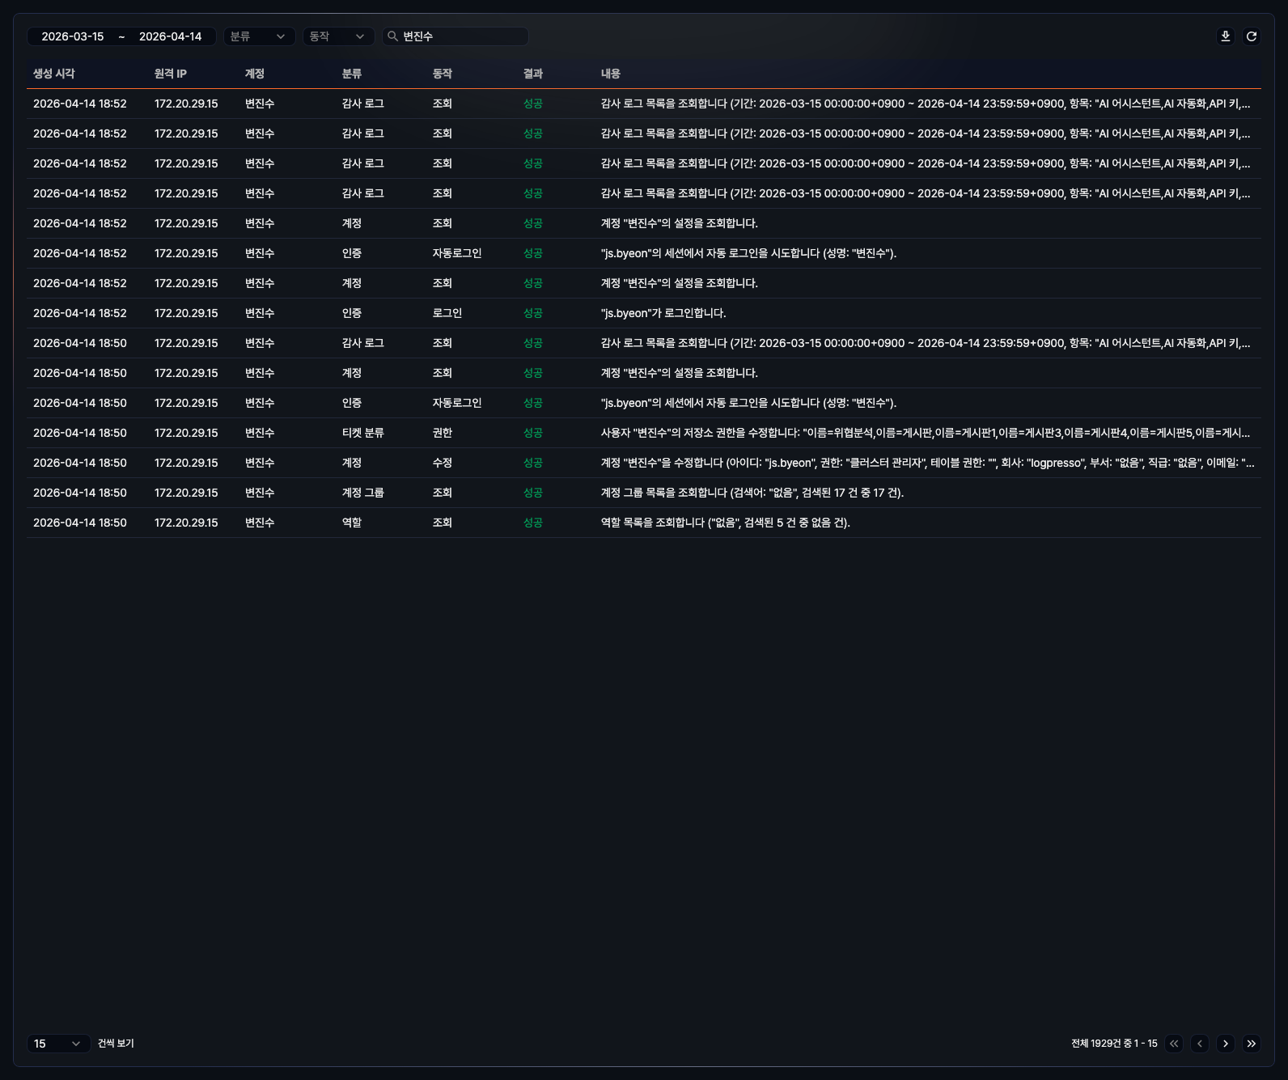This screenshot has height=1080, width=1288.
Task: Open the 동작 filter dropdown
Action: click(x=338, y=36)
